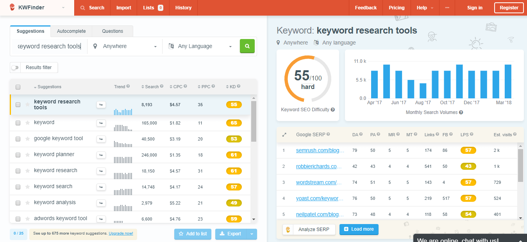Open the History menu item
Image resolution: width=527 pixels, height=242 pixels.
tap(183, 8)
